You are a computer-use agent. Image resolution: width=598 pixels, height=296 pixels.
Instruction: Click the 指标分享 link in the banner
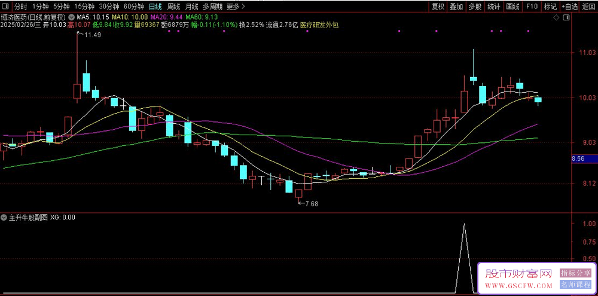point(575,273)
